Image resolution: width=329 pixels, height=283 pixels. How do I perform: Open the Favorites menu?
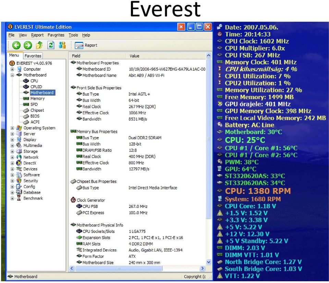point(56,35)
